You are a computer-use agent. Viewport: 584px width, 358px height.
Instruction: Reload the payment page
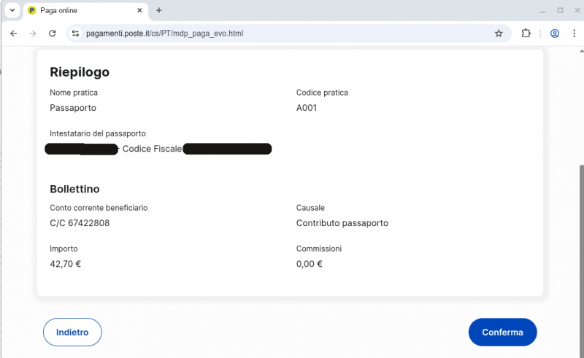point(53,34)
